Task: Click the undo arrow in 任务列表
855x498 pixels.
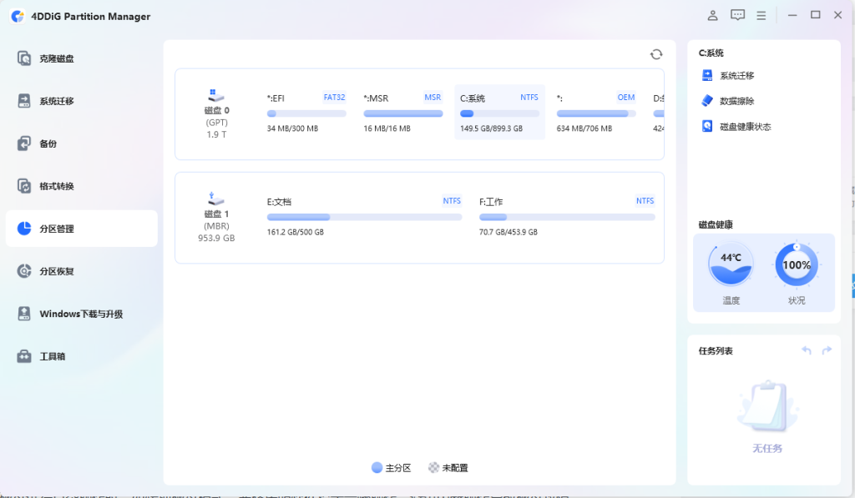Action: (806, 350)
